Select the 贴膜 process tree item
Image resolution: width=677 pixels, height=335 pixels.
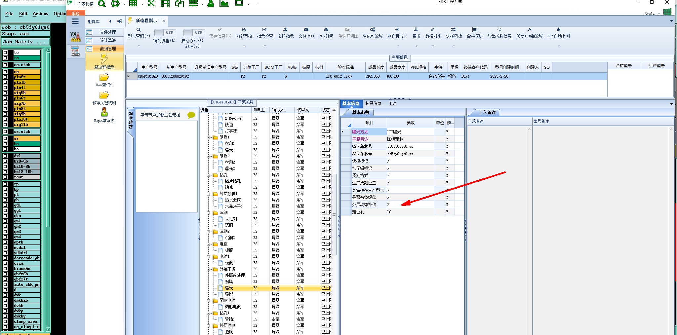229,282
